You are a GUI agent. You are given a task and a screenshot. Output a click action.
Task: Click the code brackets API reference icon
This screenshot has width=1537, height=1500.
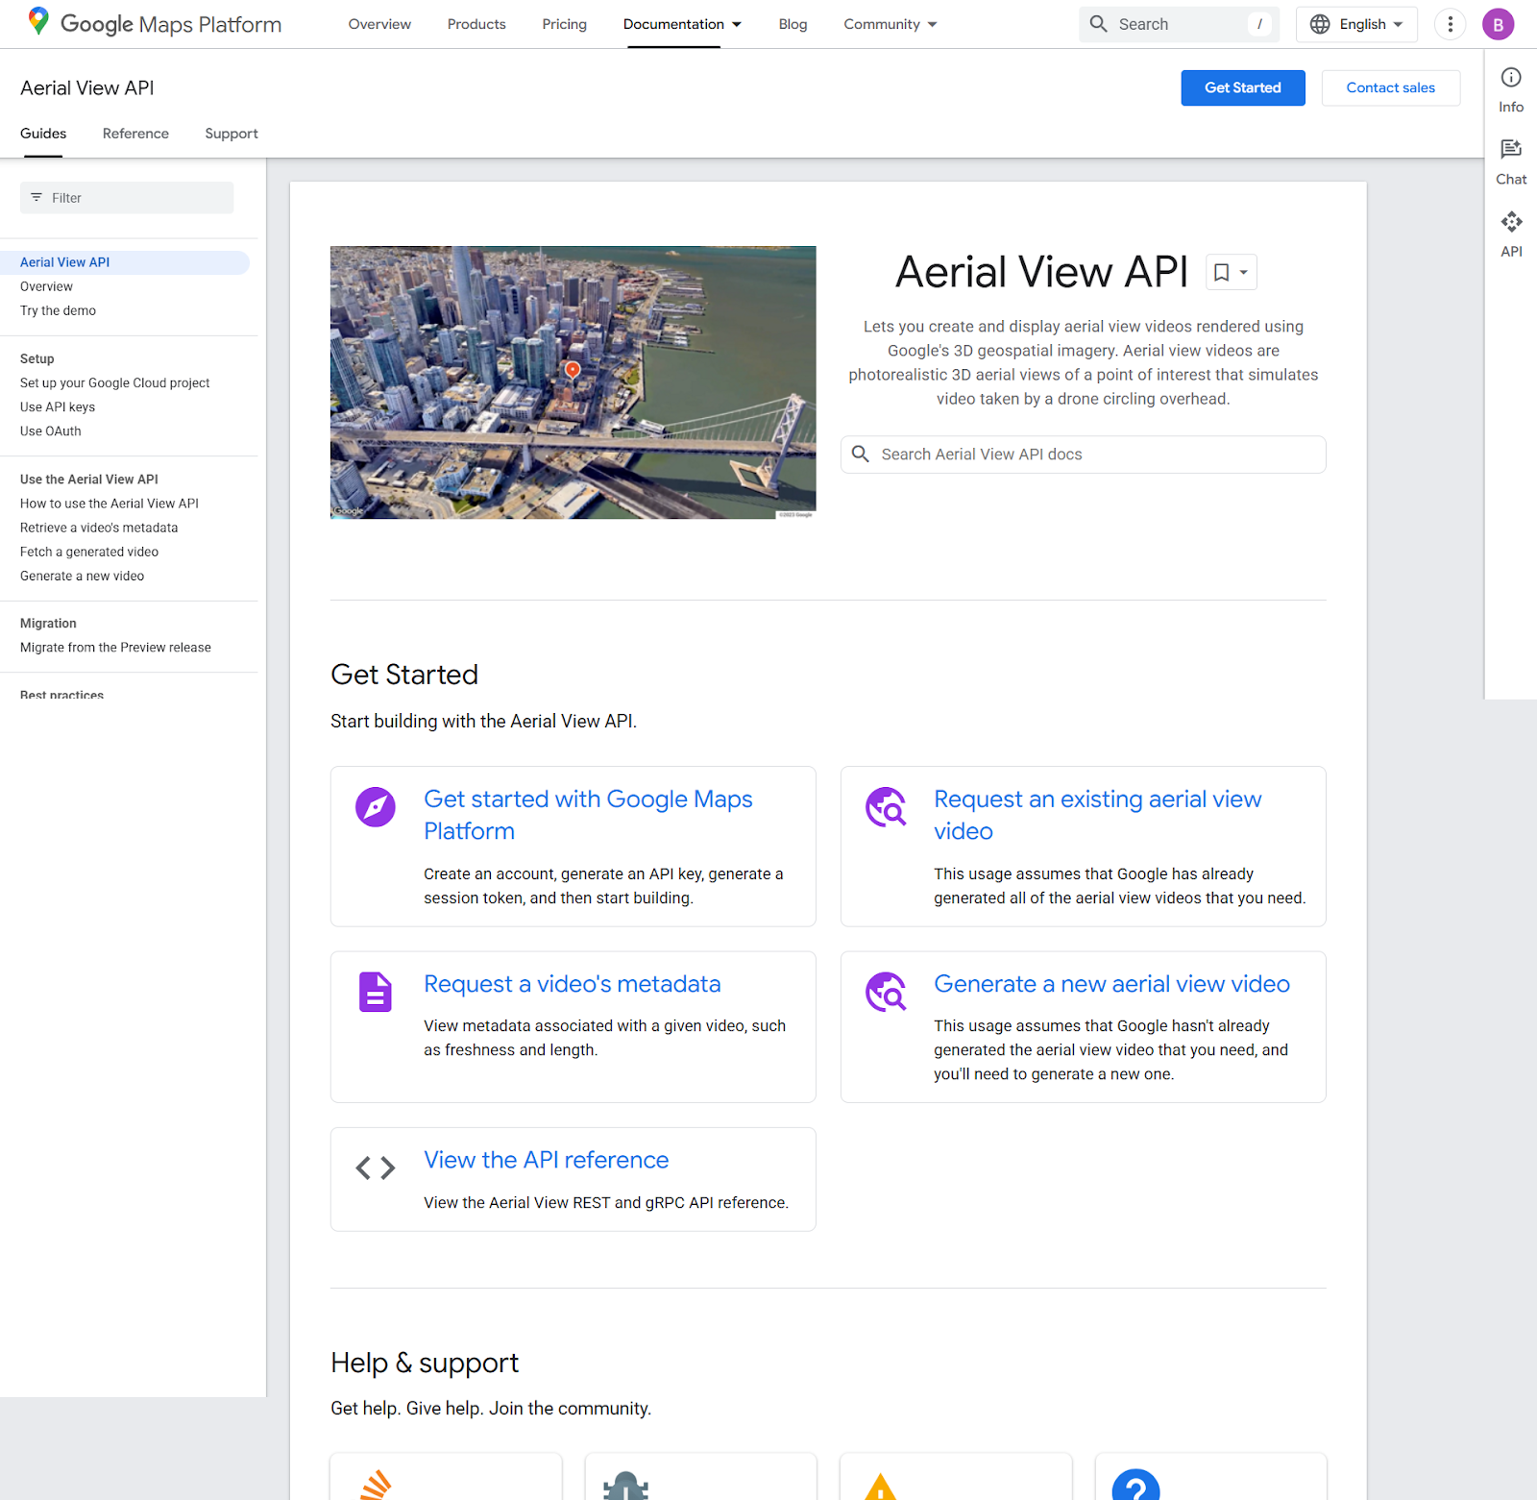coord(376,1168)
